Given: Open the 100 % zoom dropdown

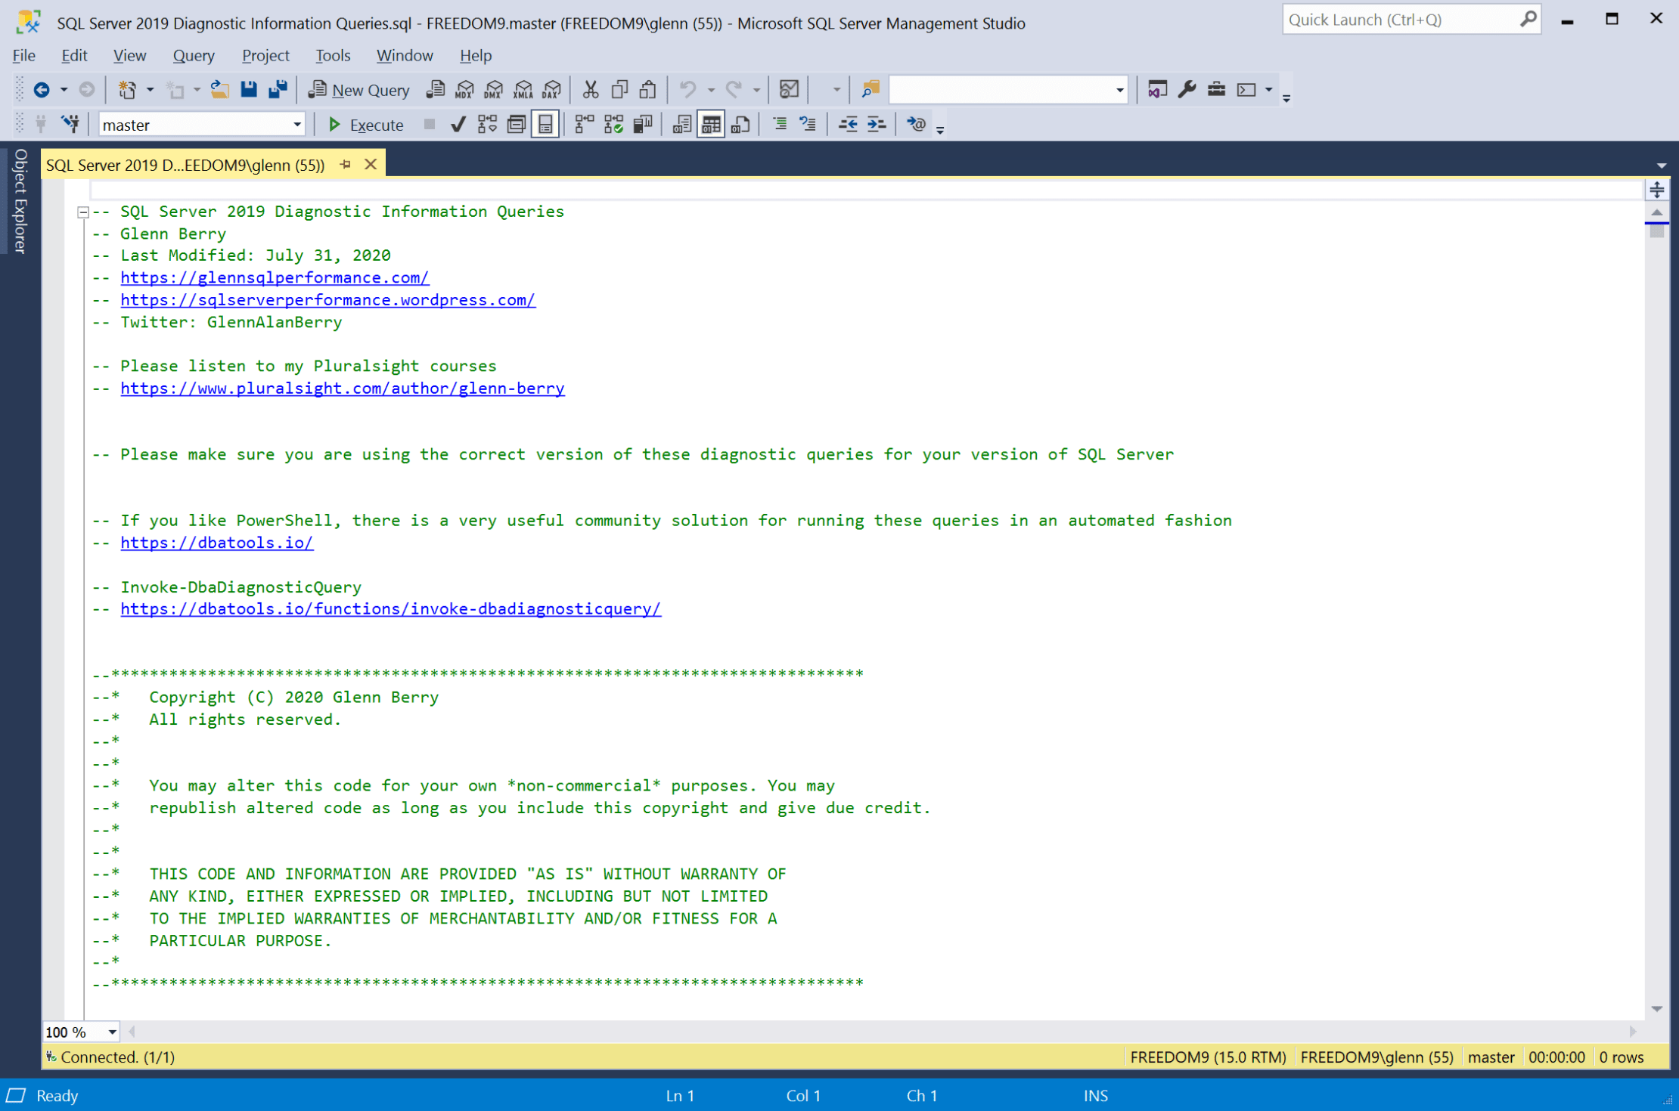Looking at the screenshot, I should (112, 1032).
